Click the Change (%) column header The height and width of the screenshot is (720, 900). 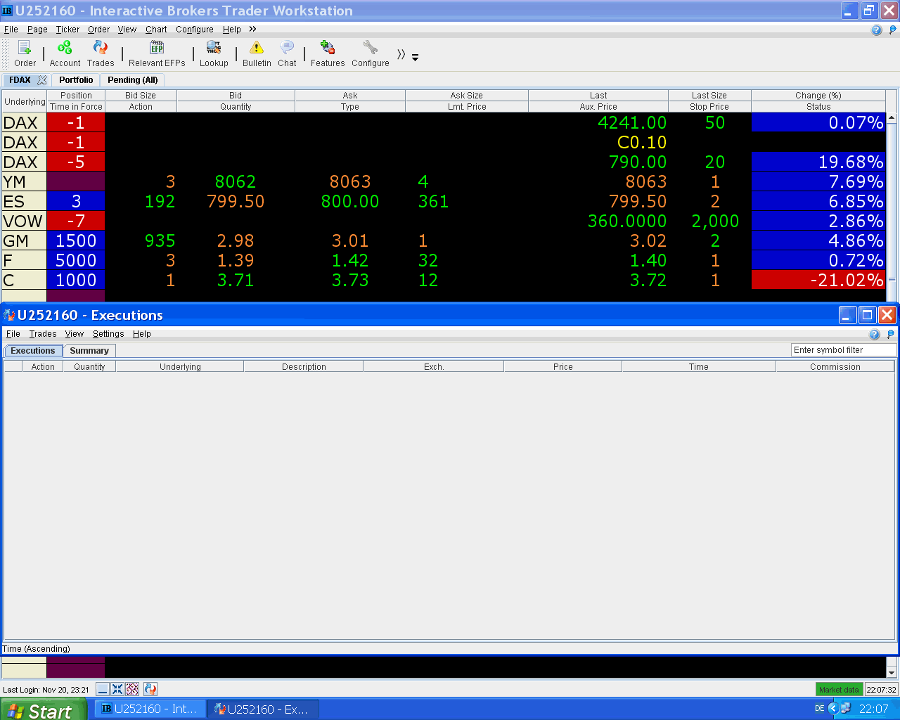tap(818, 96)
